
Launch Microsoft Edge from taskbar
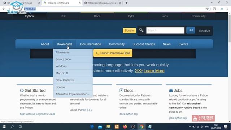(x=92, y=127)
